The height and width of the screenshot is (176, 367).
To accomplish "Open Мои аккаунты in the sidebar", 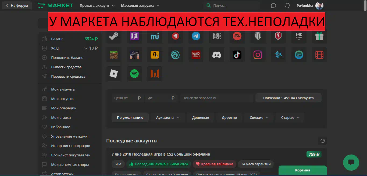I will pyautogui.click(x=70, y=89).
